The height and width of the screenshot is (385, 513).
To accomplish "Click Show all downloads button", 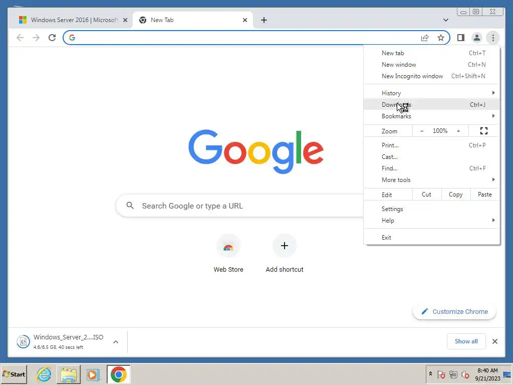I will pos(466,341).
